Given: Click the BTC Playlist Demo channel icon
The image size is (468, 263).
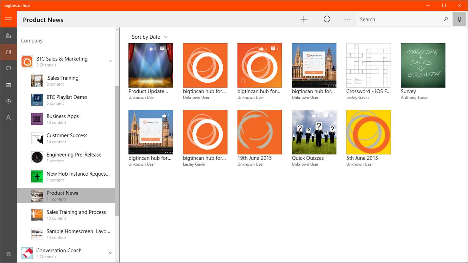Looking at the screenshot, I should pyautogui.click(x=37, y=100).
